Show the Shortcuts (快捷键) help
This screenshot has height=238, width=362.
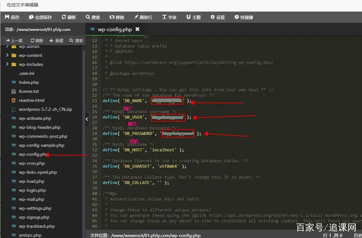tap(244, 17)
